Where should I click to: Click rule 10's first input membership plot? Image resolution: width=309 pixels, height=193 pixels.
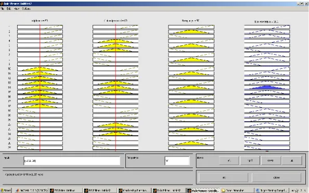40,69
